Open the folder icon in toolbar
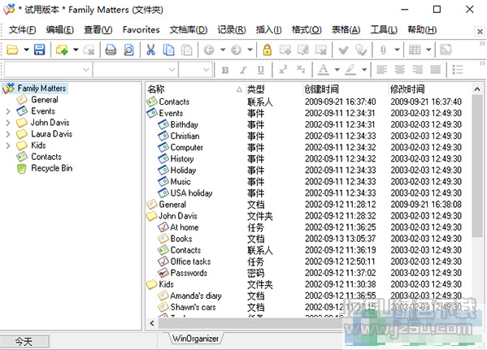Screen dimensions: 487x350 tap(12, 50)
